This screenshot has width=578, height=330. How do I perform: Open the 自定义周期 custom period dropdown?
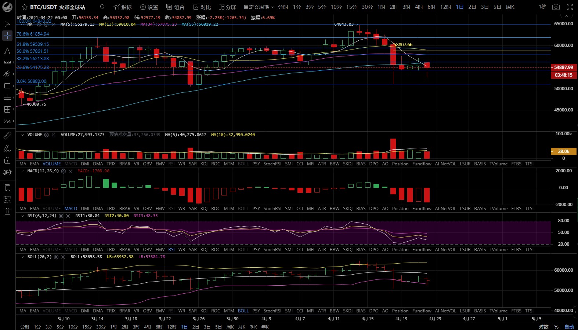259,7
